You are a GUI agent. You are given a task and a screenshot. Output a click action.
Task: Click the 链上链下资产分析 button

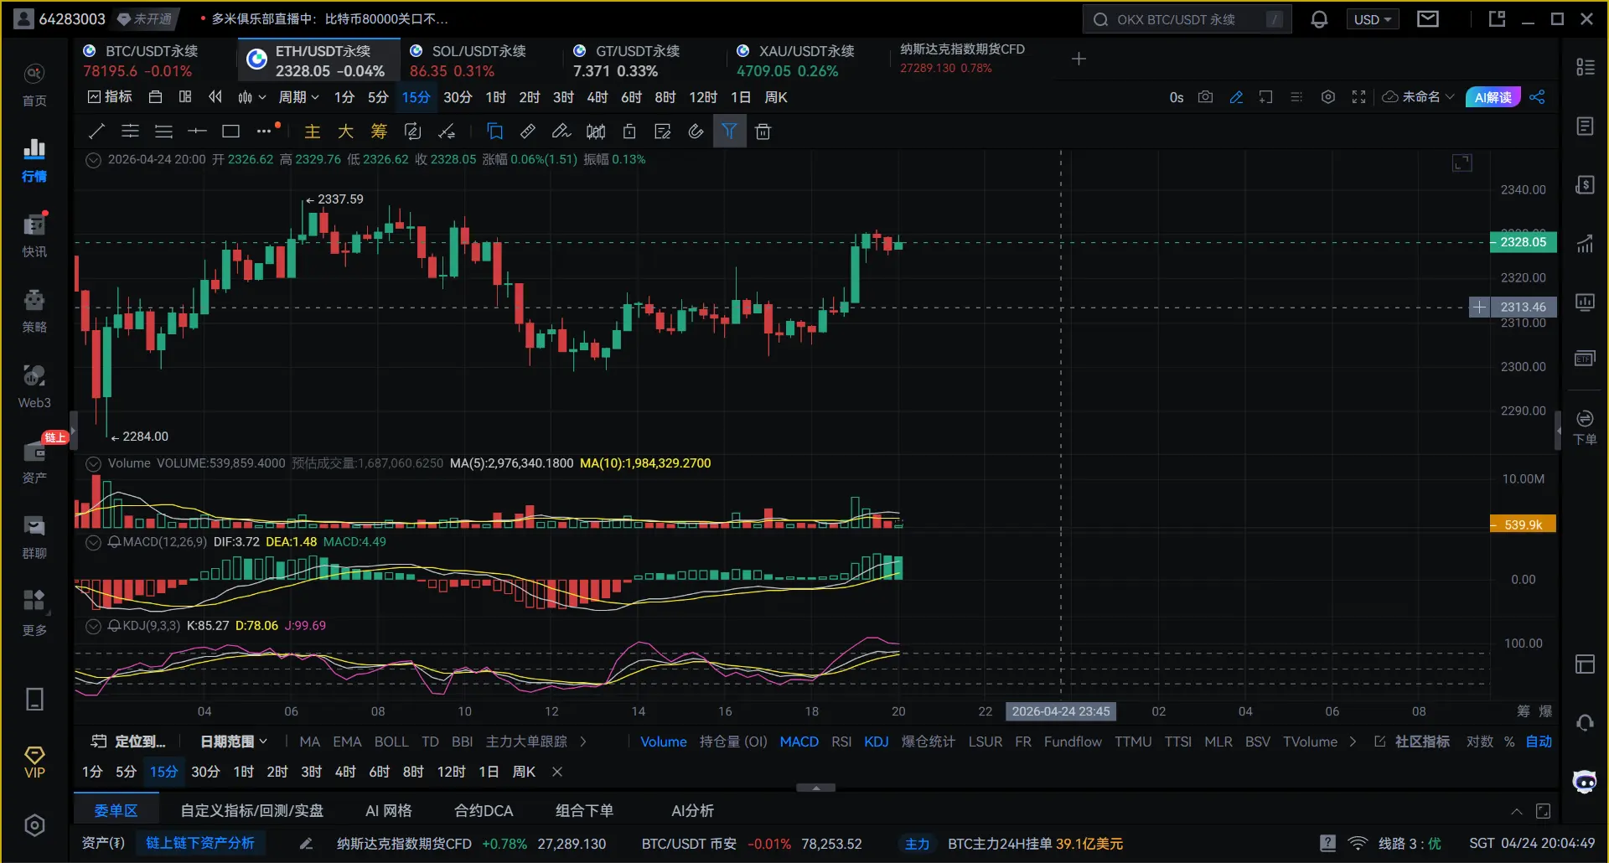tap(200, 843)
